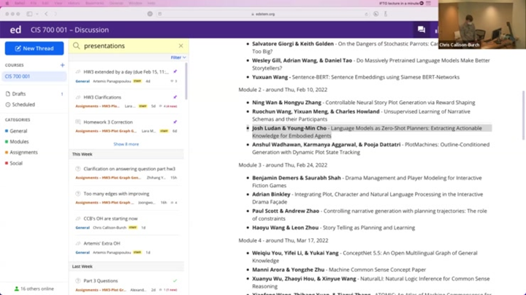
Task: Open the Scheduled section
Action: (23, 104)
